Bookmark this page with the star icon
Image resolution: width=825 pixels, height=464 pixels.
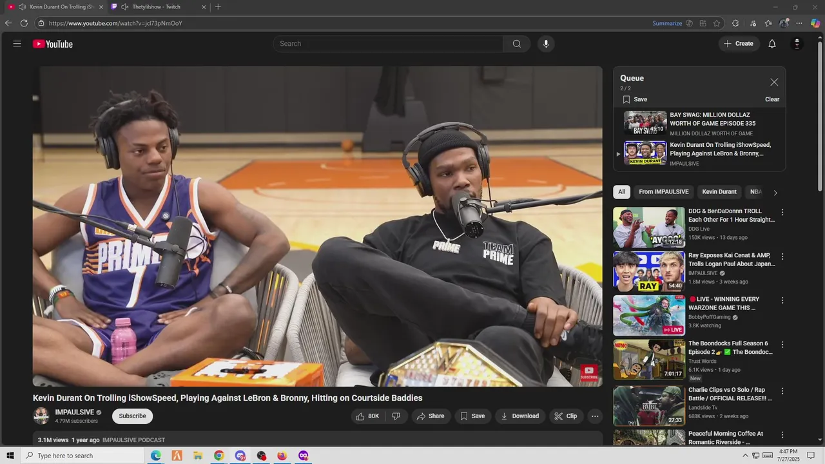tap(717, 23)
